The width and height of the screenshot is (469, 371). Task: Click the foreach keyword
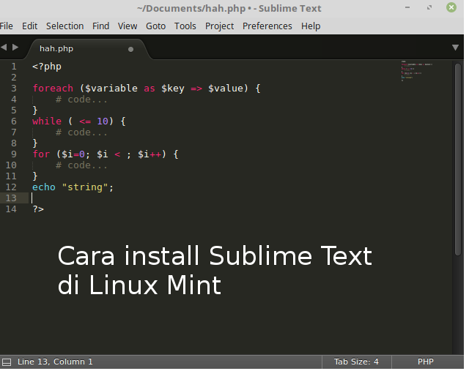point(53,89)
